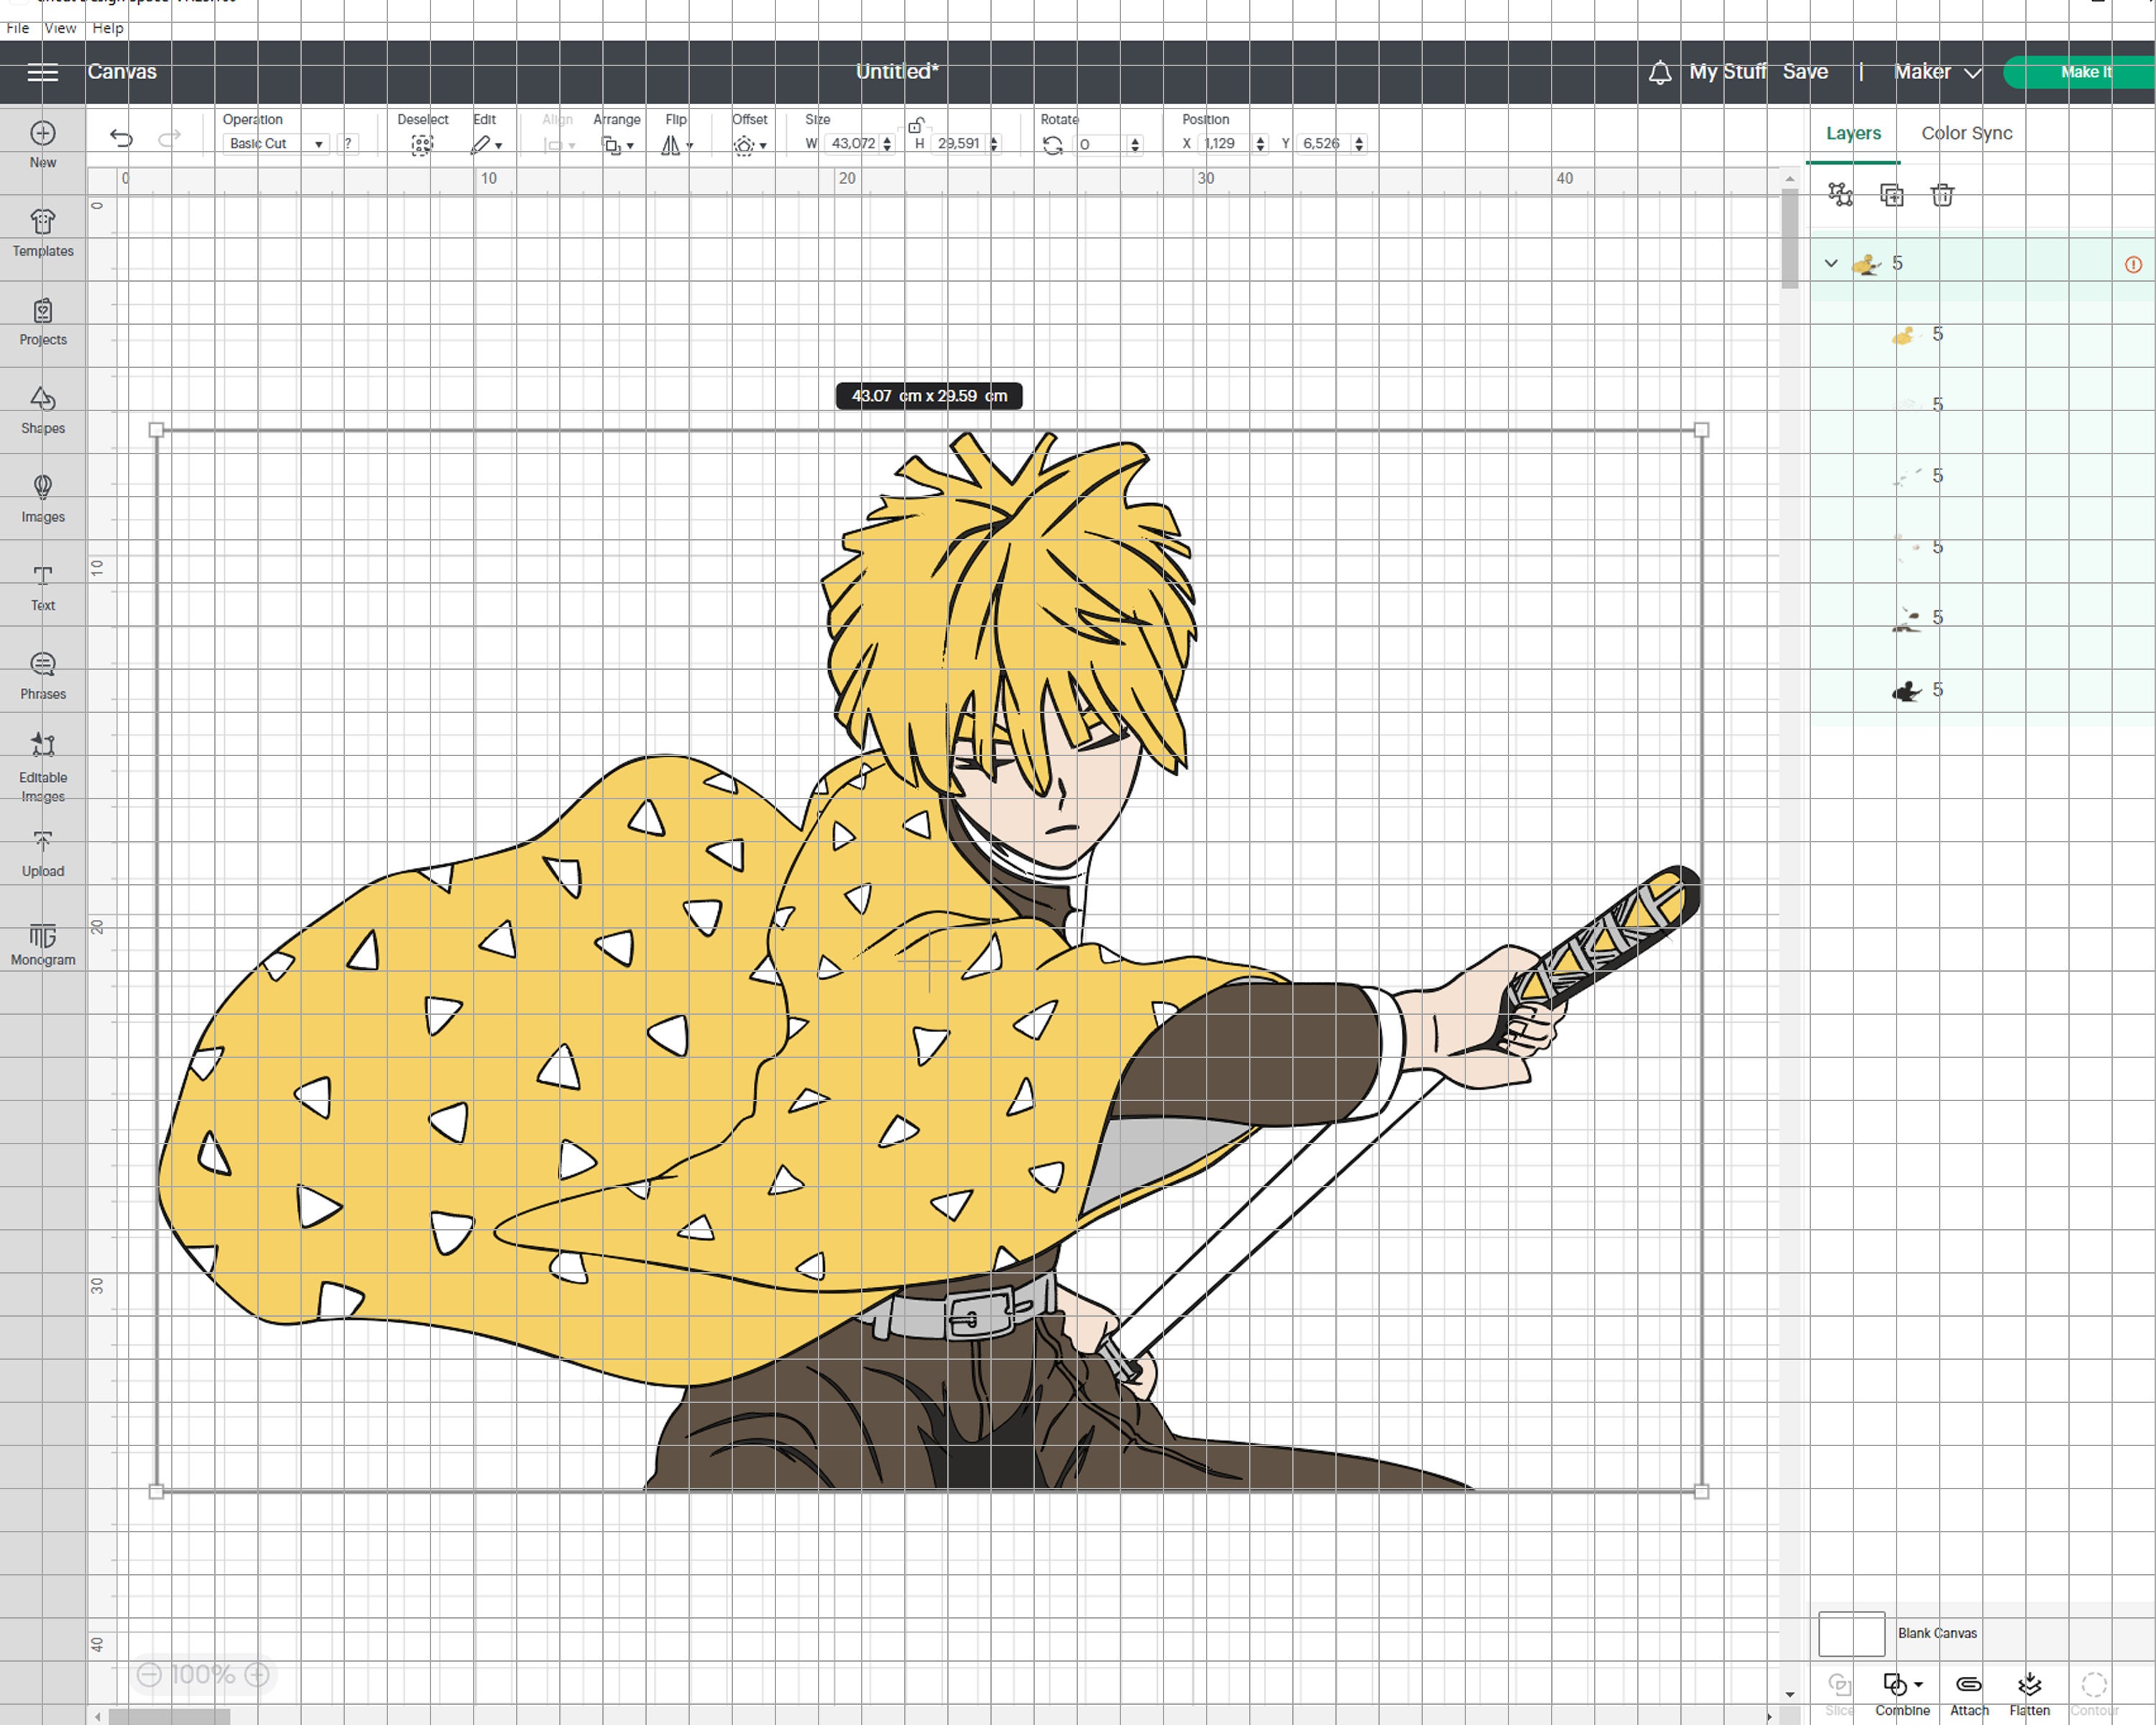Click the Save button
Image resolution: width=2156 pixels, height=1725 pixels.
tap(1805, 72)
